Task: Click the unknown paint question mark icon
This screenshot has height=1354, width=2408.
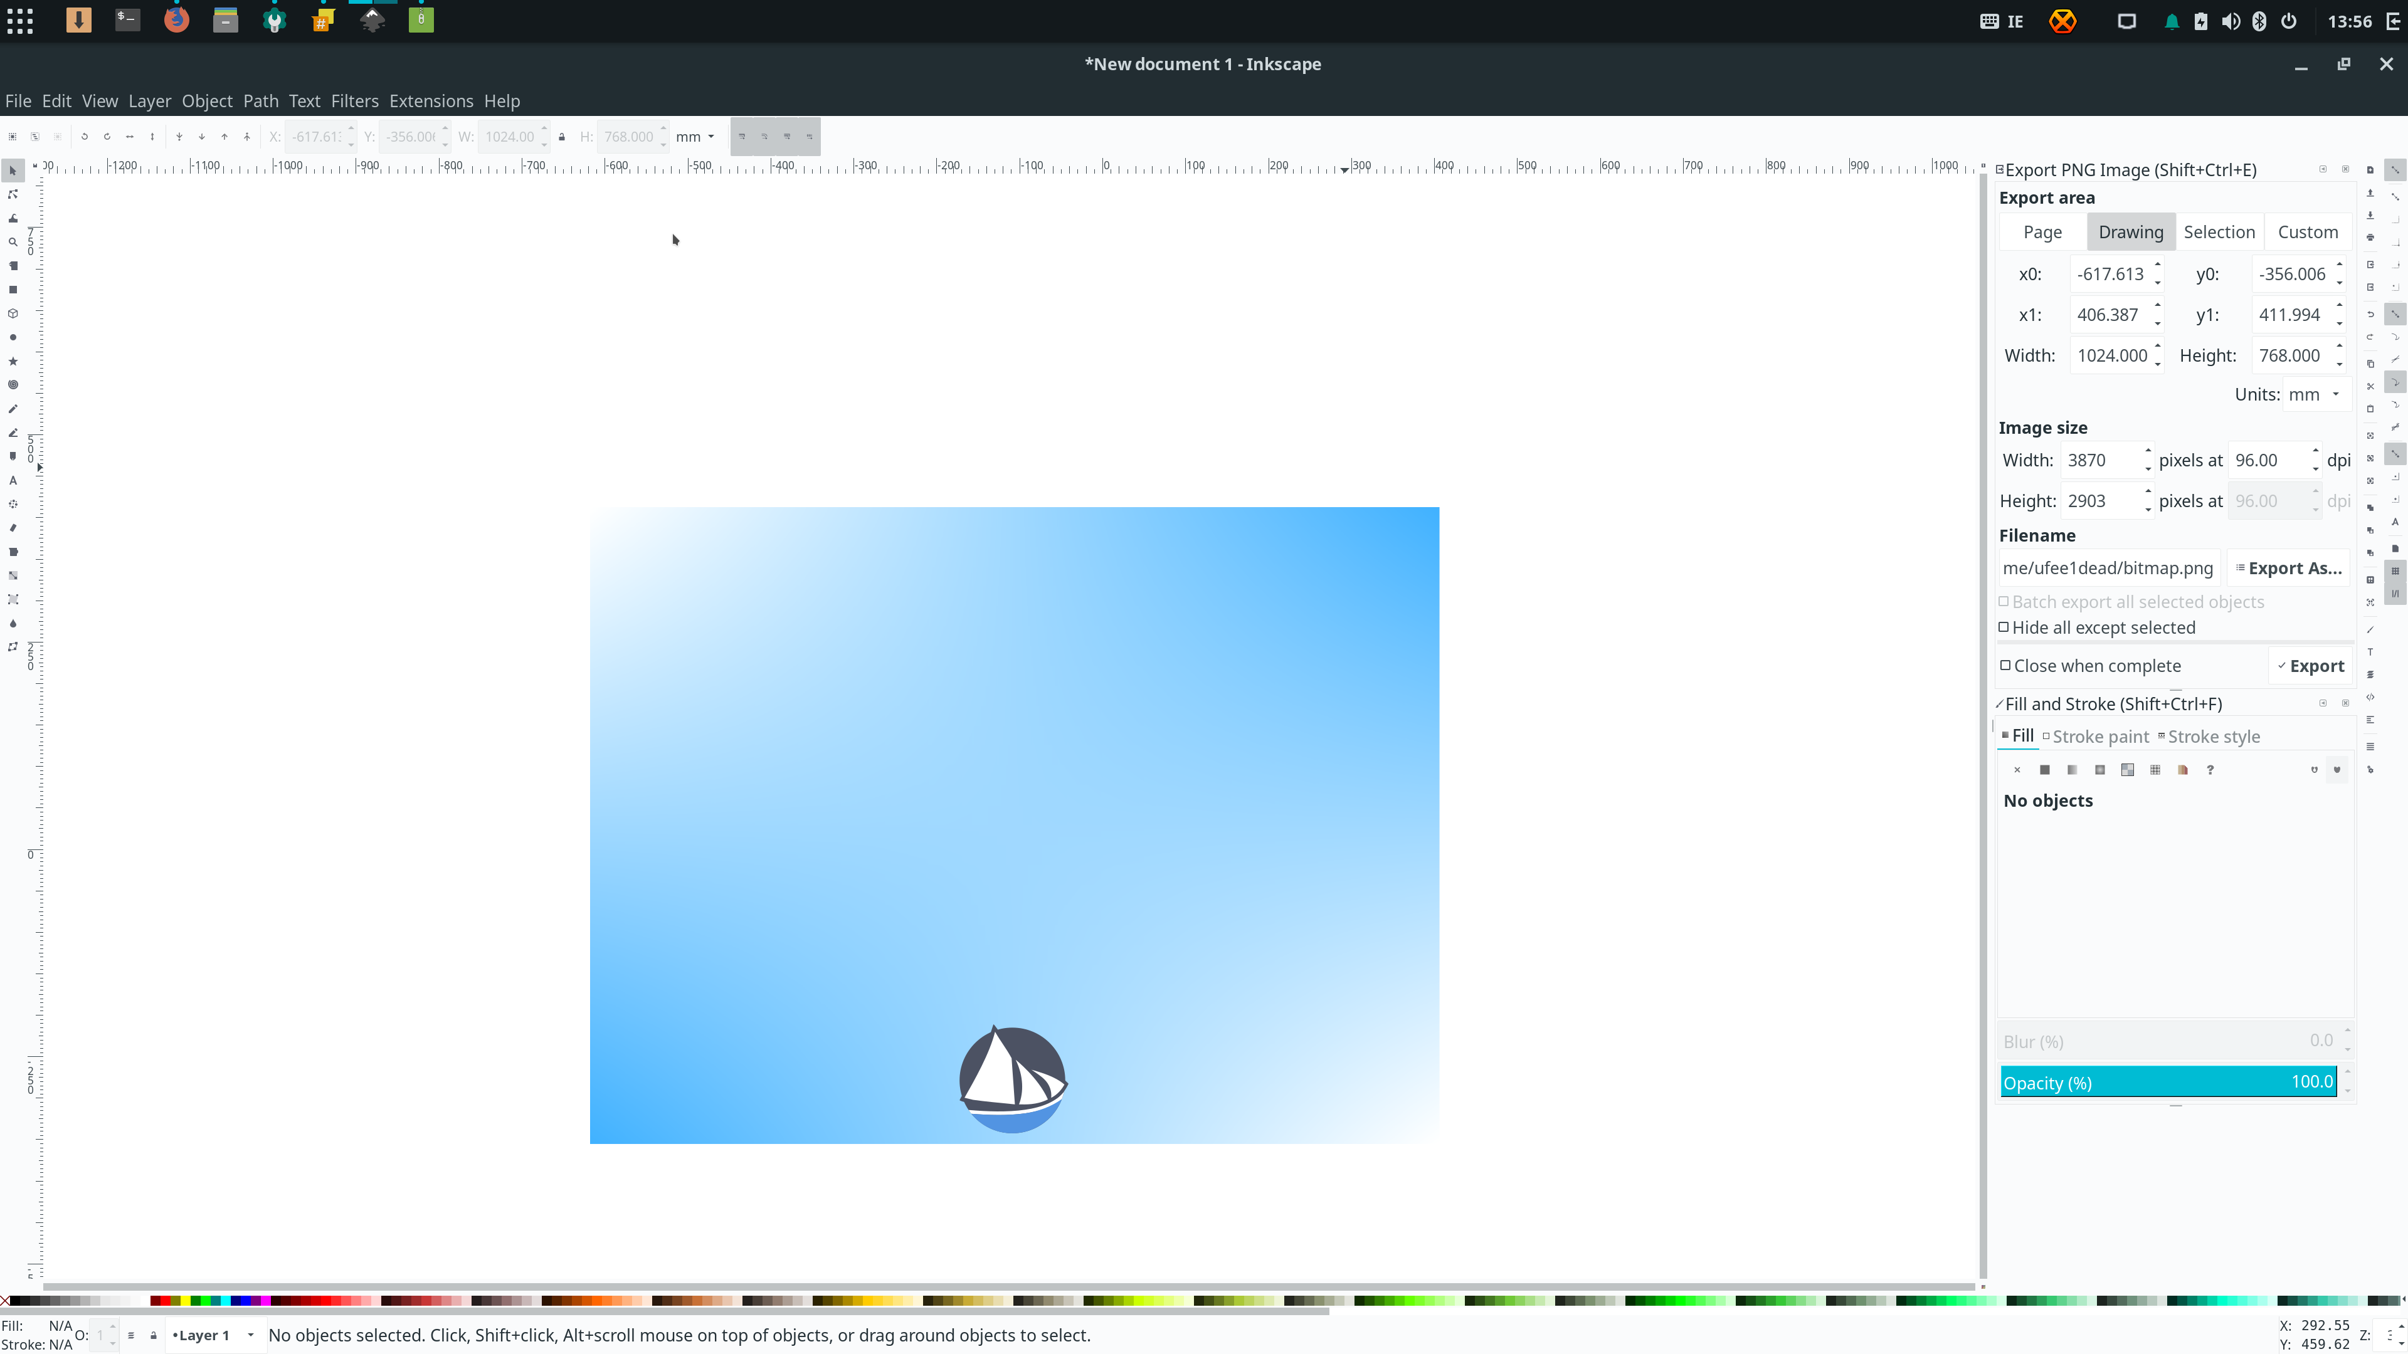Action: (2210, 770)
